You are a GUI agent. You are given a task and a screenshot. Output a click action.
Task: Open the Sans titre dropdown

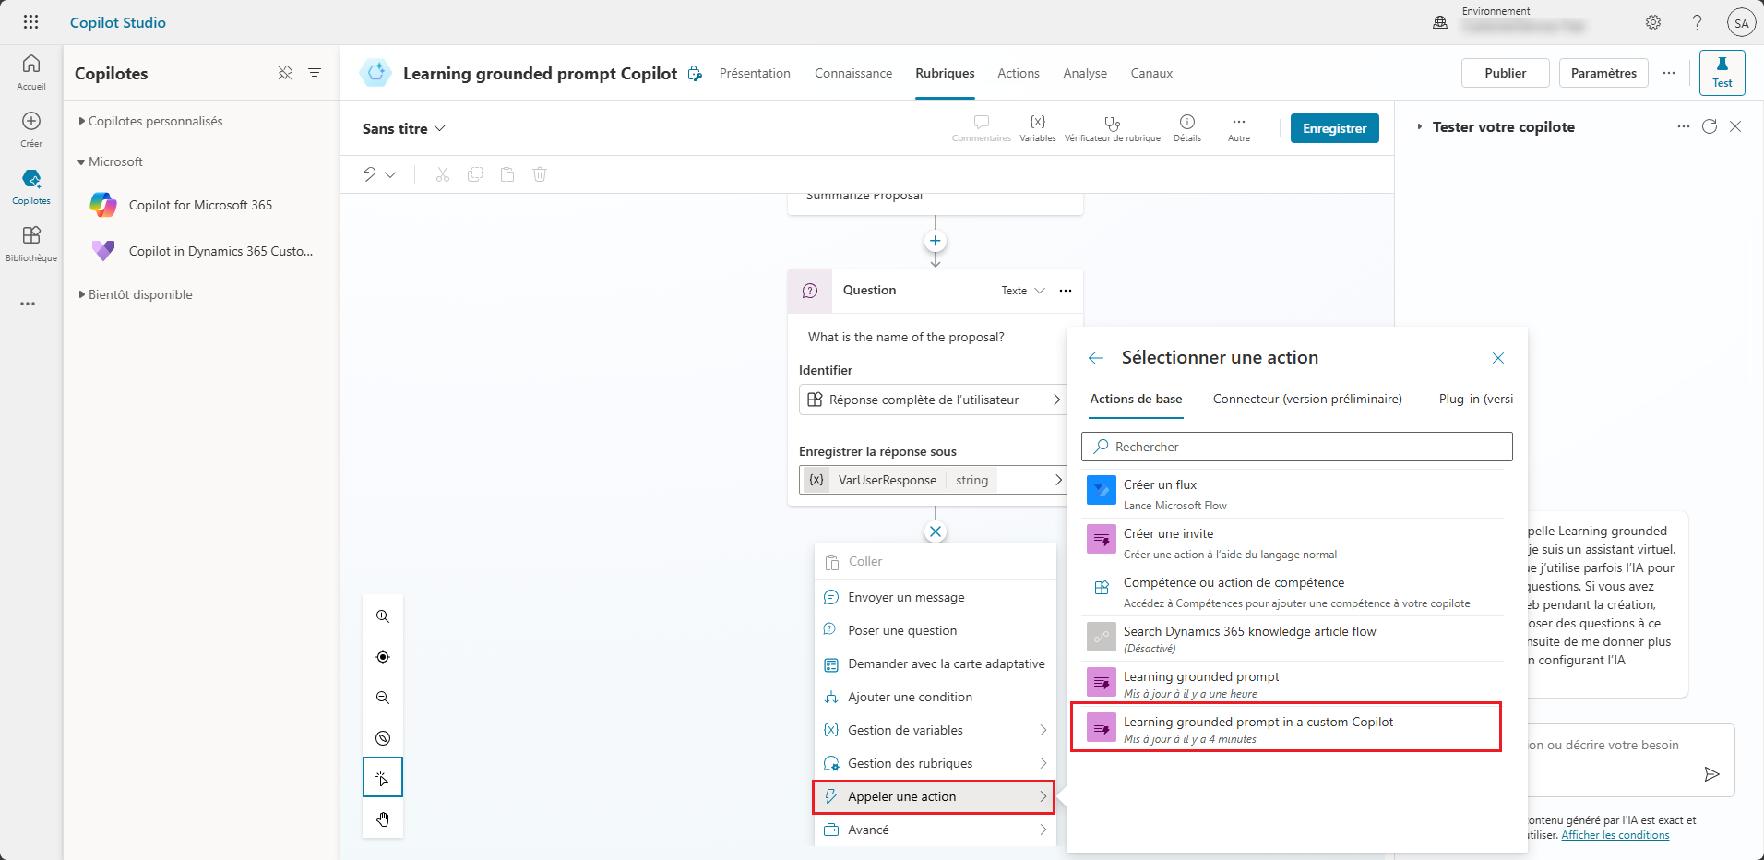coord(404,128)
